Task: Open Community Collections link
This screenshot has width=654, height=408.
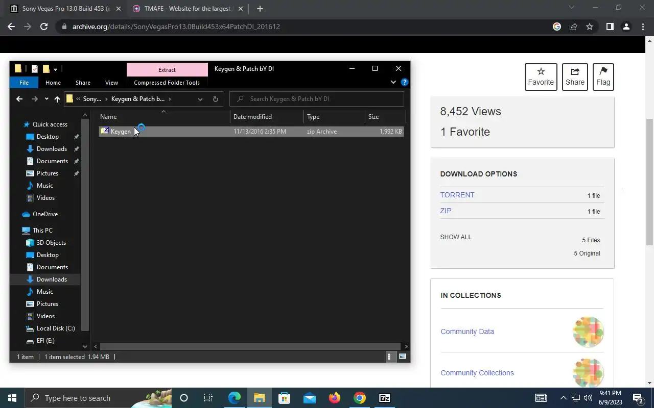Action: [477, 373]
